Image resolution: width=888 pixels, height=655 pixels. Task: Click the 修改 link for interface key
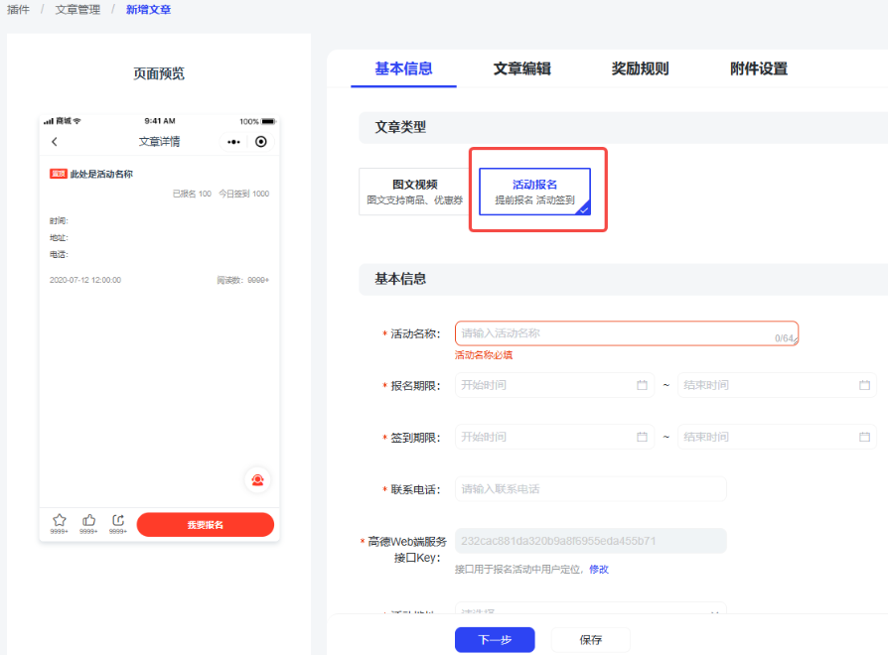599,569
